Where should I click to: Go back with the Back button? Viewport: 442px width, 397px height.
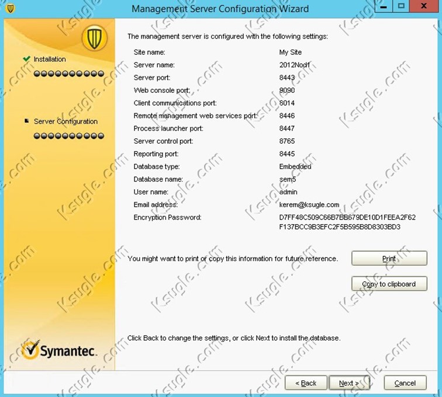click(x=306, y=383)
